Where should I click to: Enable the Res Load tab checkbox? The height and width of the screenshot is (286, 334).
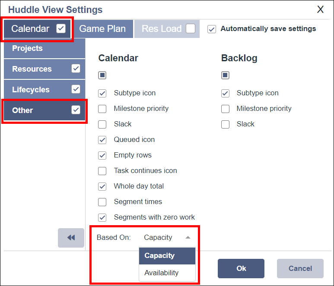point(191,29)
